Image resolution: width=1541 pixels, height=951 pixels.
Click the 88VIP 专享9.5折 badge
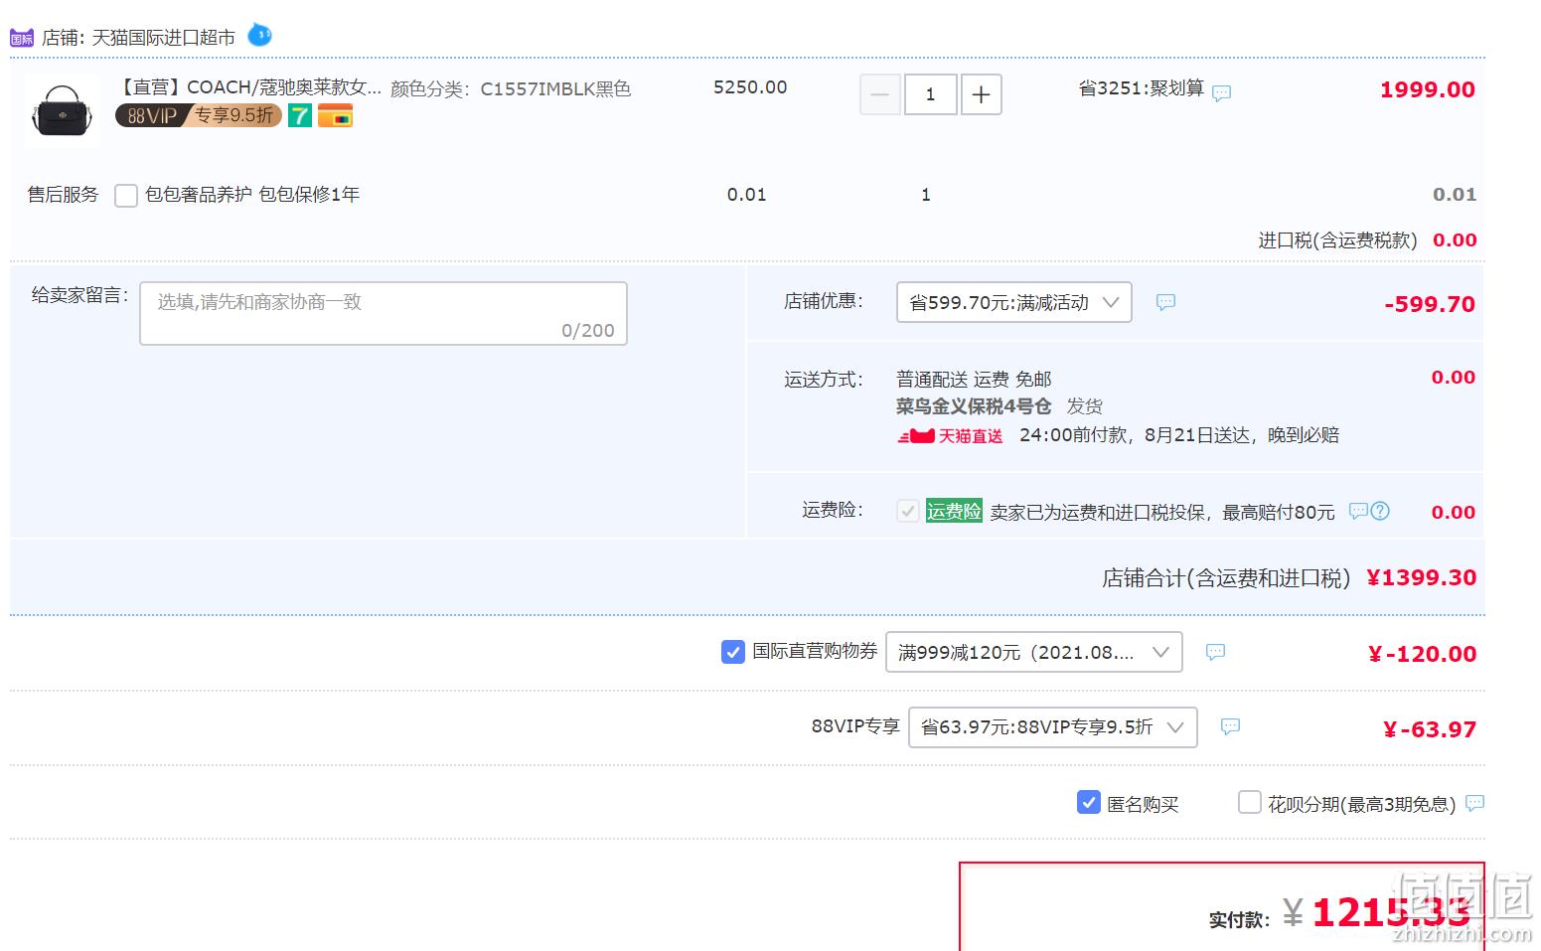(199, 115)
